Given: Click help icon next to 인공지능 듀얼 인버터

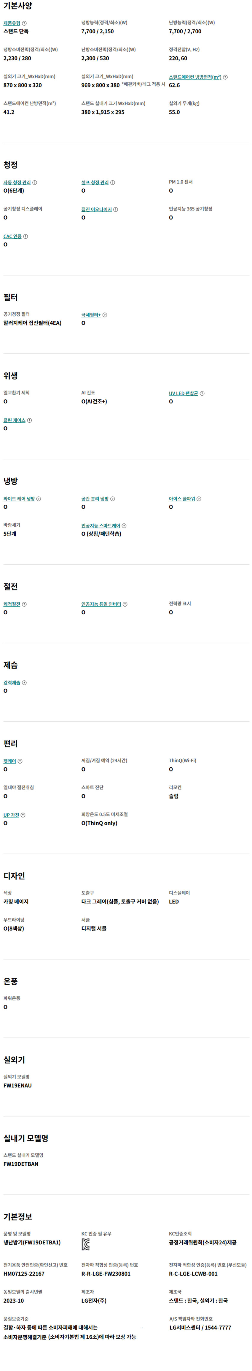Looking at the screenshot, I should 125,604.
